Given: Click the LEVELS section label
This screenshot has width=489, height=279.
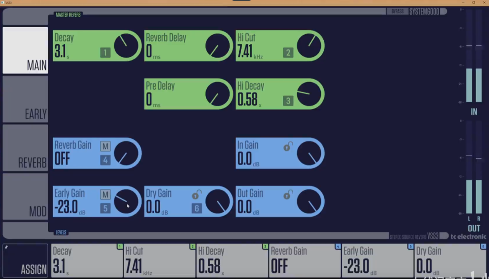Looking at the screenshot, I should 61,233.
